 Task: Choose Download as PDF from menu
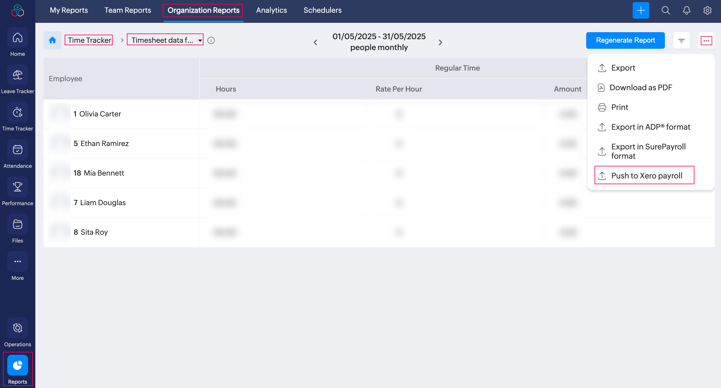(641, 87)
